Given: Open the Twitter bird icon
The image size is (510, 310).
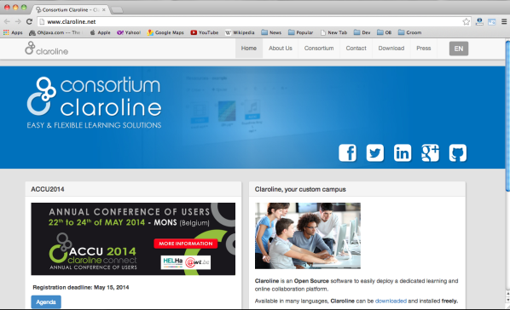Looking at the screenshot, I should tap(375, 152).
